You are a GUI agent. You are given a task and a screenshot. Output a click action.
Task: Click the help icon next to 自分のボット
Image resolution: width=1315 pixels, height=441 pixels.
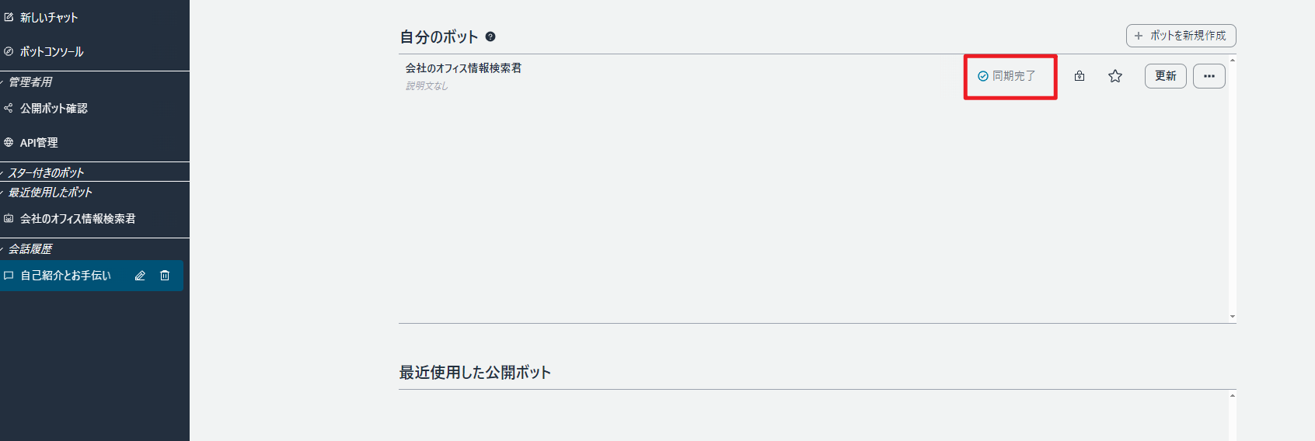490,36
